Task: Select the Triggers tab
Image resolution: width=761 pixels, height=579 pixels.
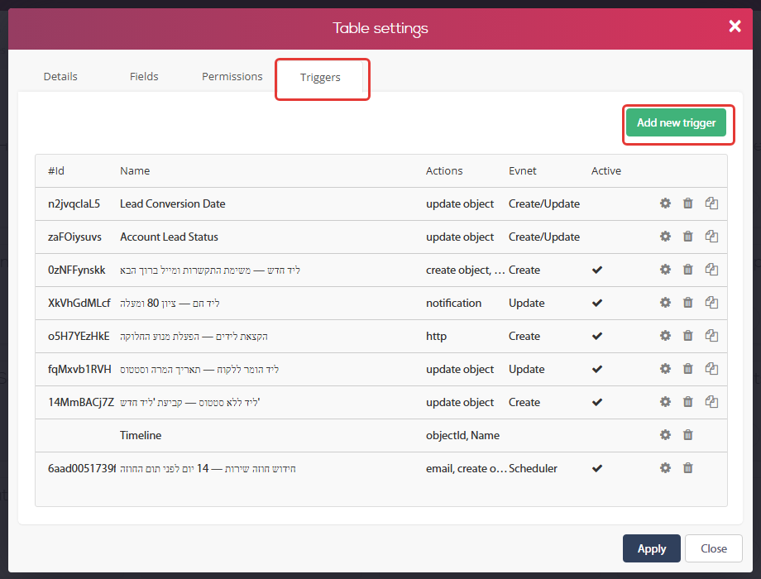Action: point(320,77)
